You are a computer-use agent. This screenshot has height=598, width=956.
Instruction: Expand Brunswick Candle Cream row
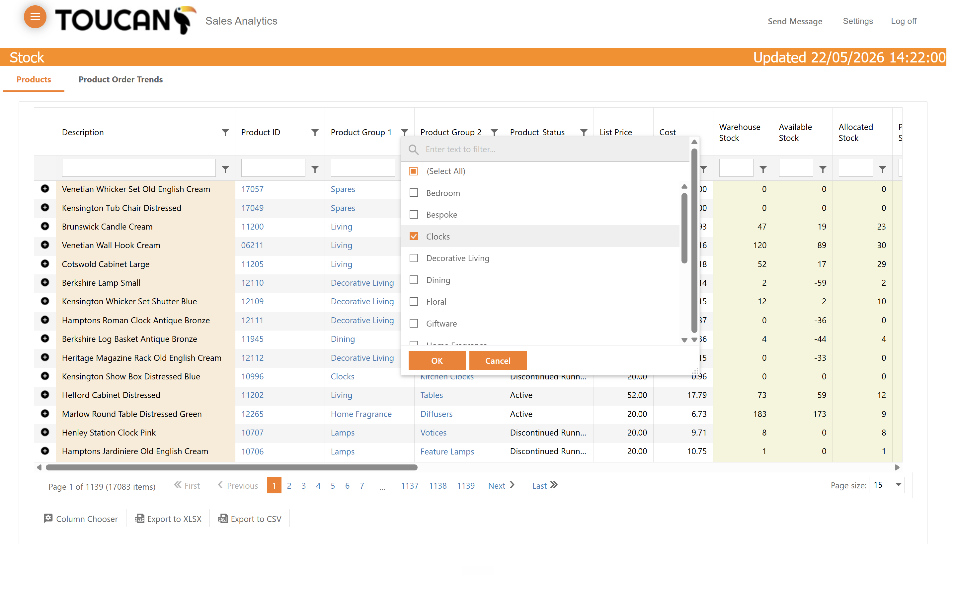pos(45,226)
